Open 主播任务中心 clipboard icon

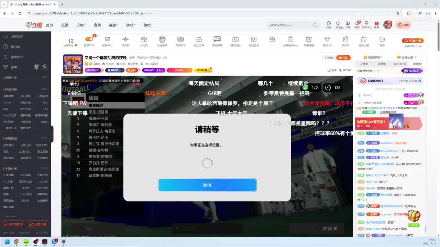pyautogui.click(x=290, y=39)
